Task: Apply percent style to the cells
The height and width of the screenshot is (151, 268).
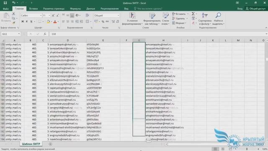Action: pyautogui.click(x=103, y=21)
